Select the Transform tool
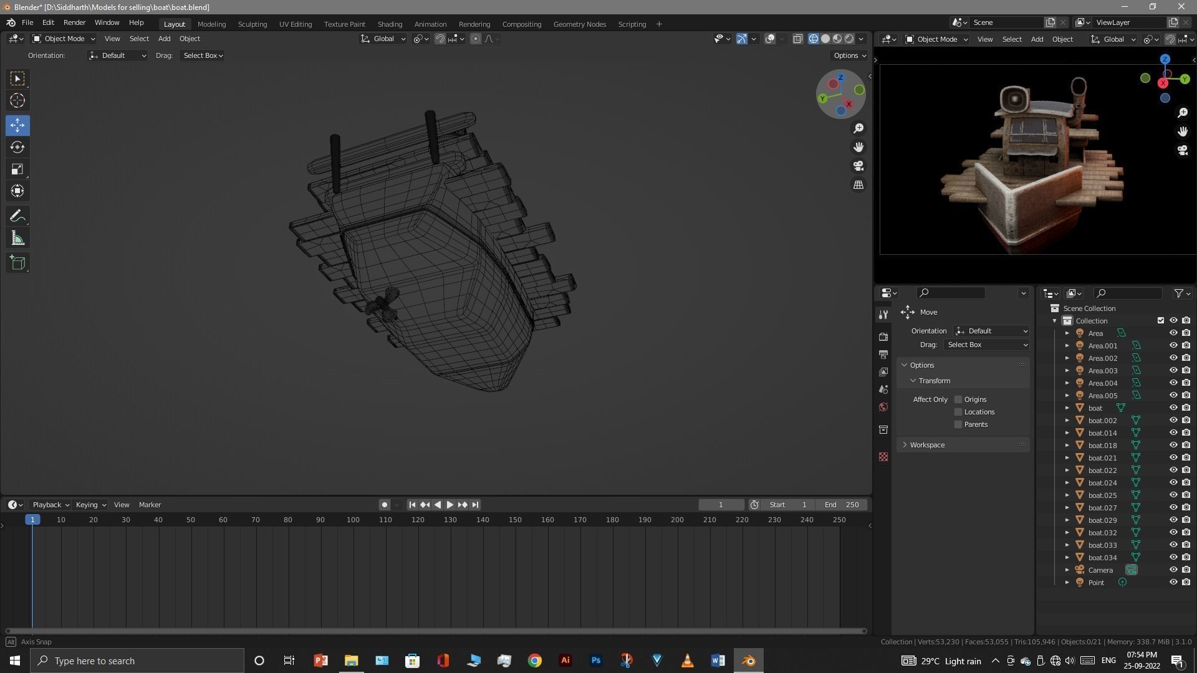1197x673 pixels. pos(17,191)
